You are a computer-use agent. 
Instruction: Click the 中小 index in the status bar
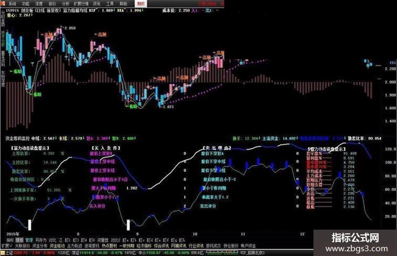pyautogui.click(x=142, y=253)
